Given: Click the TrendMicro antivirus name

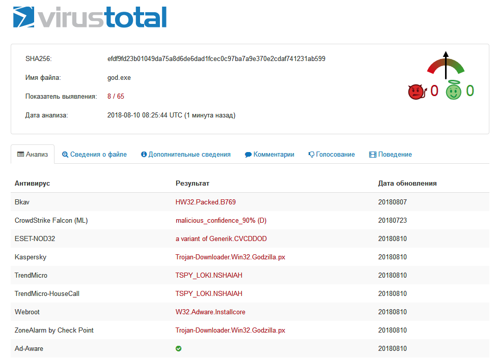Looking at the screenshot, I should pyautogui.click(x=31, y=276).
